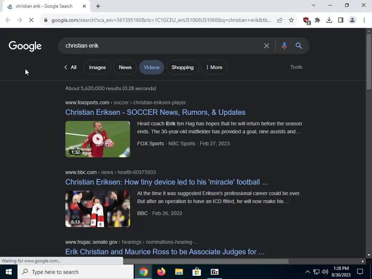Close the christian erik Google Search tab
Screen dimensions: 372x279
pos(84,7)
